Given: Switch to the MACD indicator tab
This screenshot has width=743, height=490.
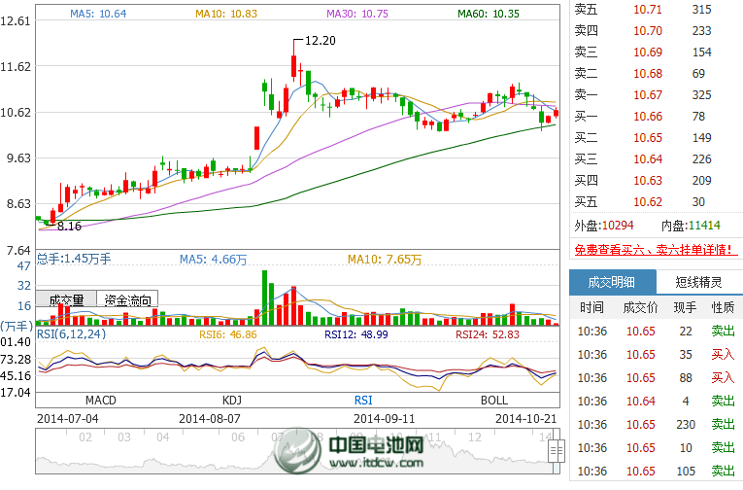Looking at the screenshot, I should 100,400.
